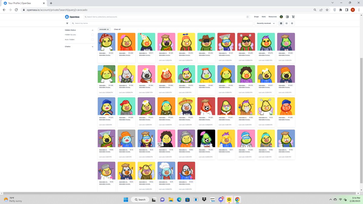Toggle the filter sidebar icon
363x204 pixels.
click(67, 23)
